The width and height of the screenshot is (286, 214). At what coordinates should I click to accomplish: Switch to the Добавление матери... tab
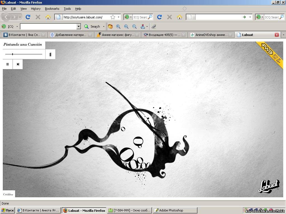71,35
